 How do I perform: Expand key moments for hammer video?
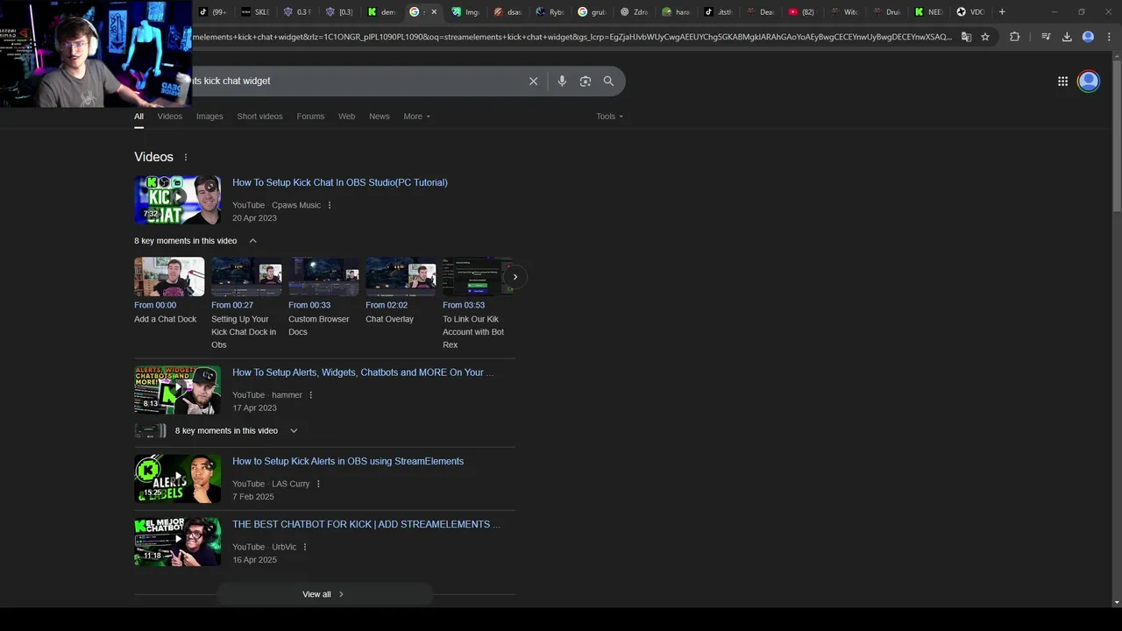coord(294,430)
